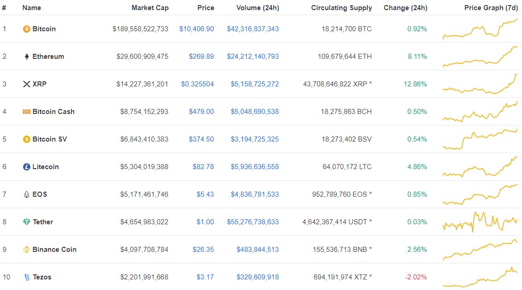Click Tether price $1.00
Image resolution: width=522 pixels, height=290 pixels.
tap(205, 222)
